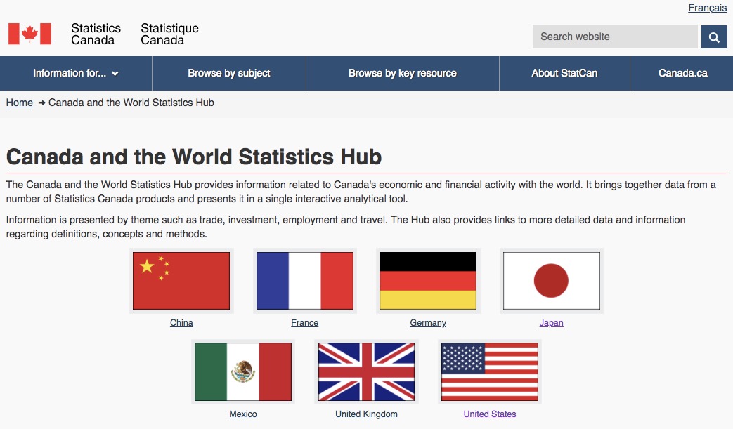Viewport: 733px width, 429px height.
Task: Click the magnifying glass search button
Action: (x=714, y=37)
